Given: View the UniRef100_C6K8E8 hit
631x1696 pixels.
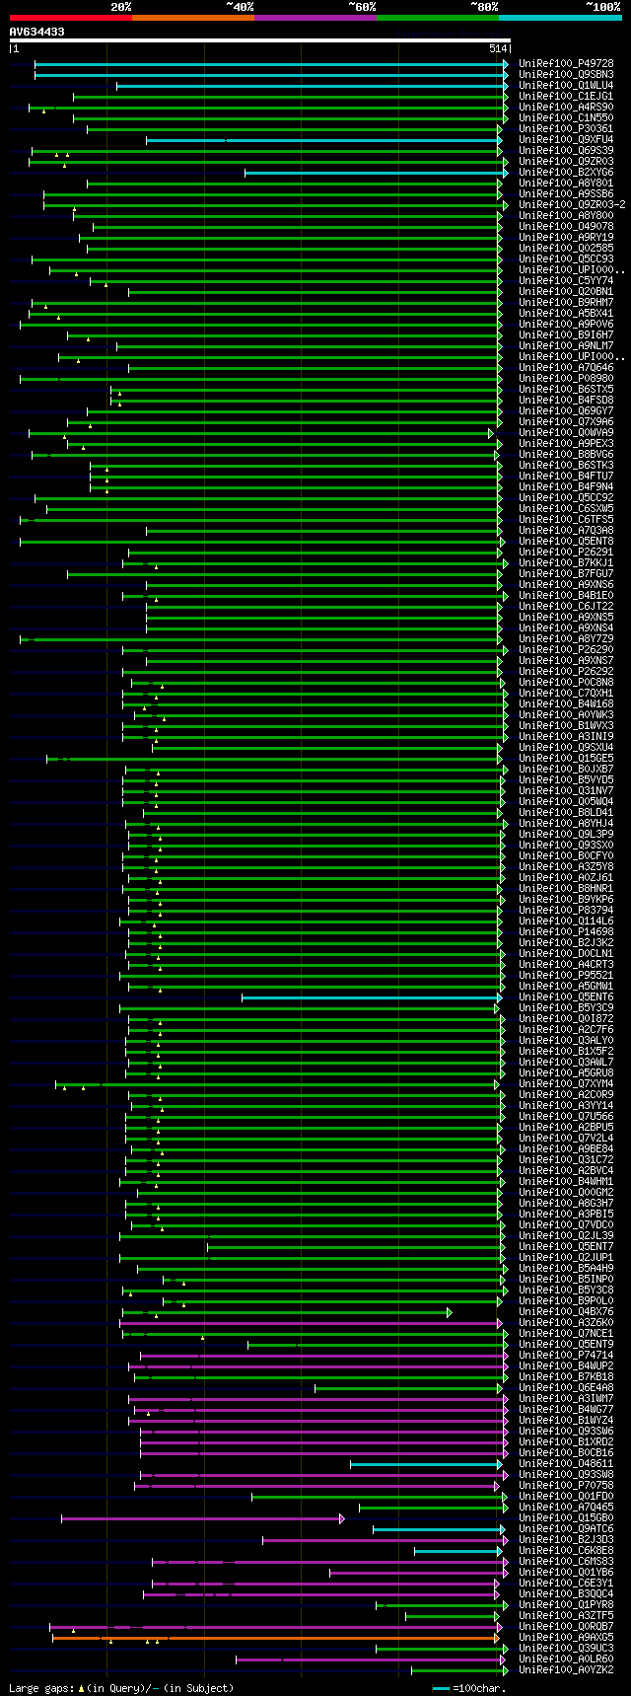Looking at the screenshot, I should (x=566, y=1550).
